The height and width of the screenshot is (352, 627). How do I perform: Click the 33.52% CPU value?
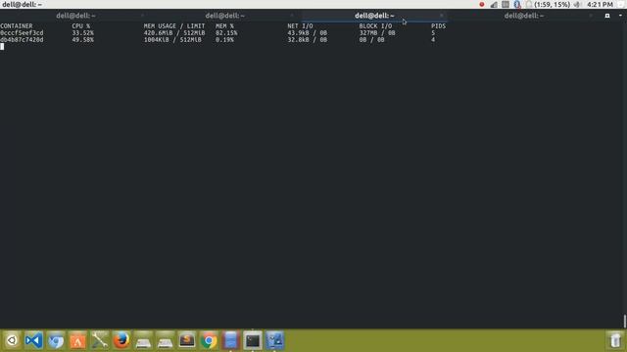(x=82, y=32)
